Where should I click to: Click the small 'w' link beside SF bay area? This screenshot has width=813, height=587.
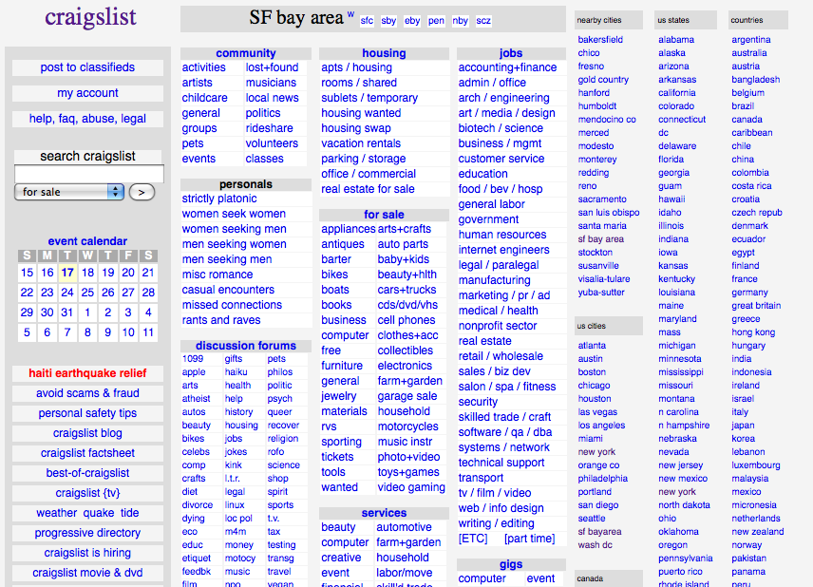point(351,14)
